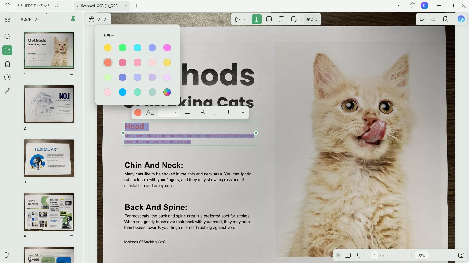Pick the selected orange-red swatch
Viewport: 469px width, 263px height.
(x=108, y=63)
